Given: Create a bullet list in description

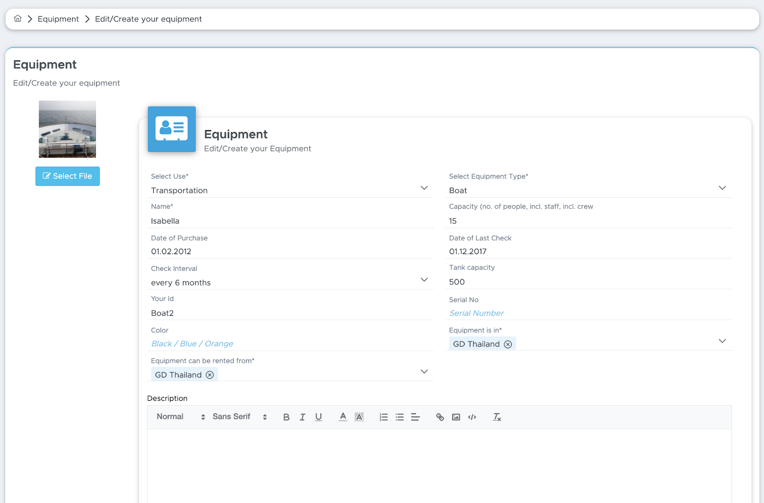Looking at the screenshot, I should tap(400, 417).
